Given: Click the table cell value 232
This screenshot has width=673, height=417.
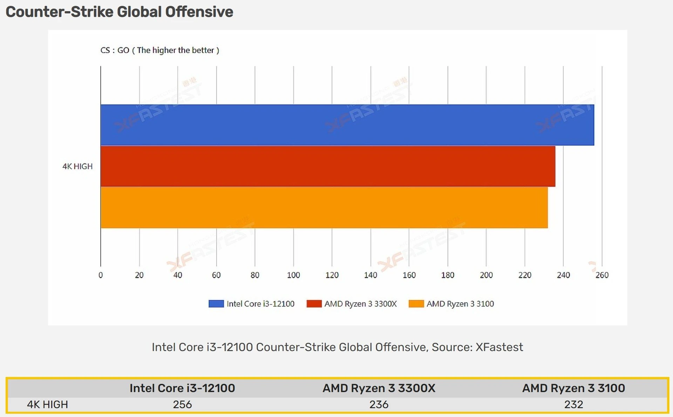Looking at the screenshot, I should click(573, 404).
